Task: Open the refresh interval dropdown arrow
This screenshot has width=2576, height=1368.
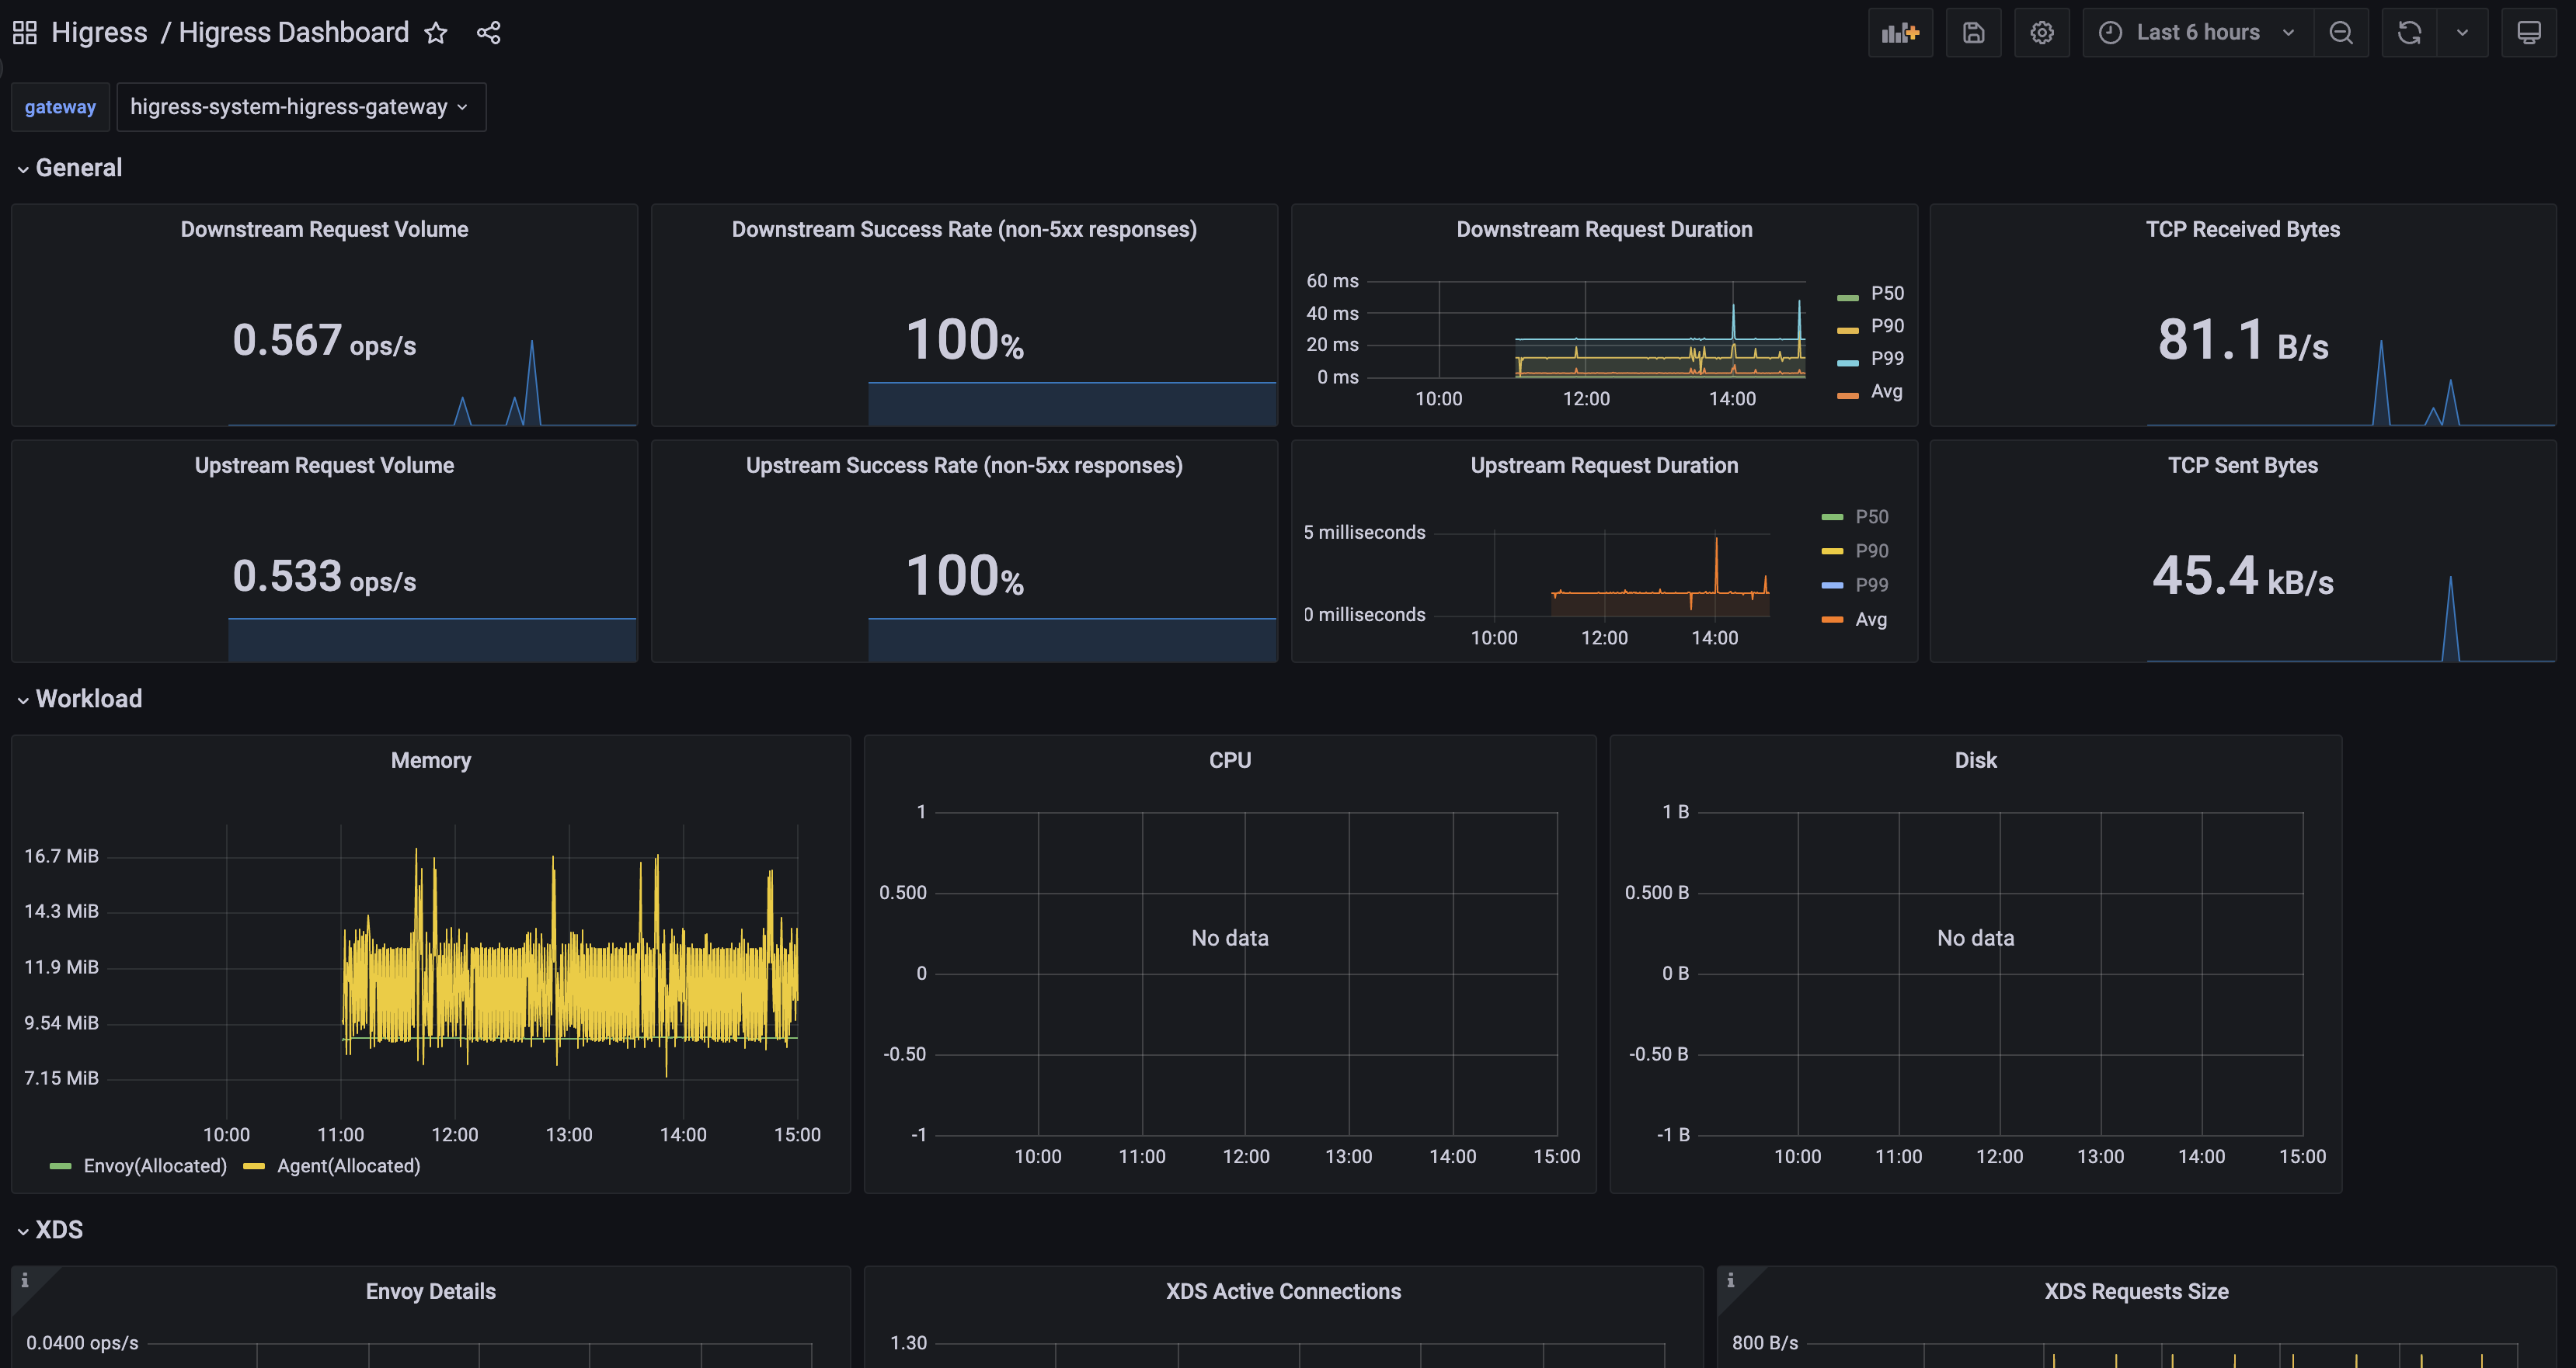Action: [2462, 33]
